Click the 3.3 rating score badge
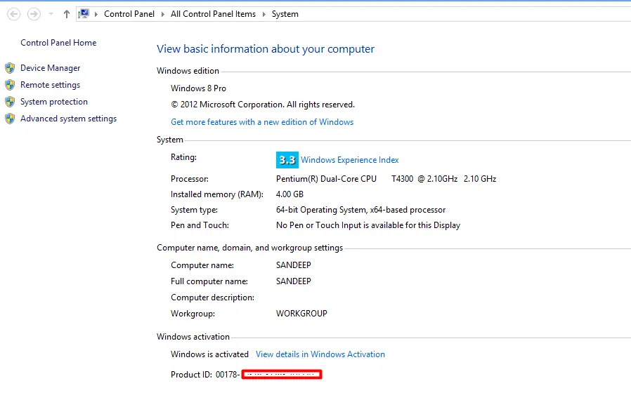This screenshot has width=631, height=414. point(287,160)
